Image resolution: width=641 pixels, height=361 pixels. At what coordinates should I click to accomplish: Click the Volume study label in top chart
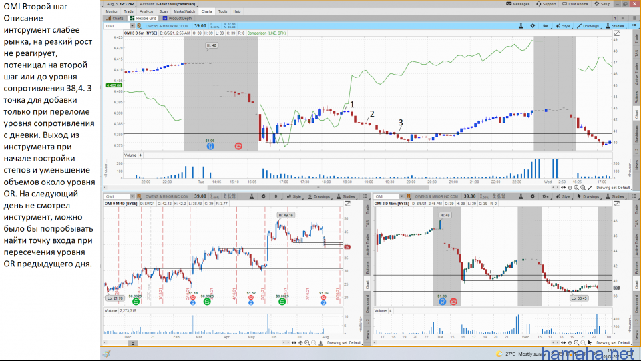130,155
